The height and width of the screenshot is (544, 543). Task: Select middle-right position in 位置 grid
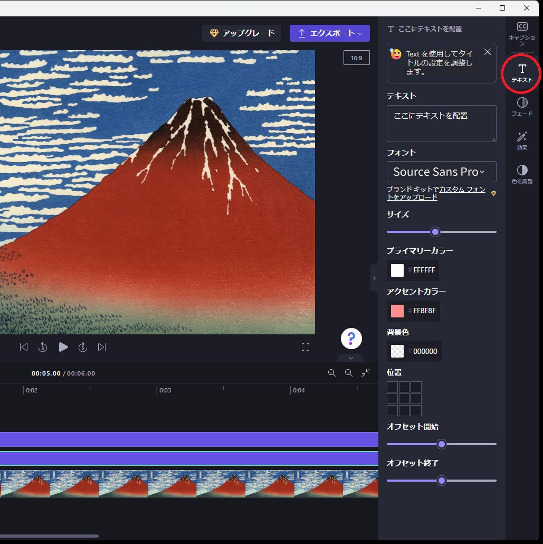pyautogui.click(x=416, y=399)
